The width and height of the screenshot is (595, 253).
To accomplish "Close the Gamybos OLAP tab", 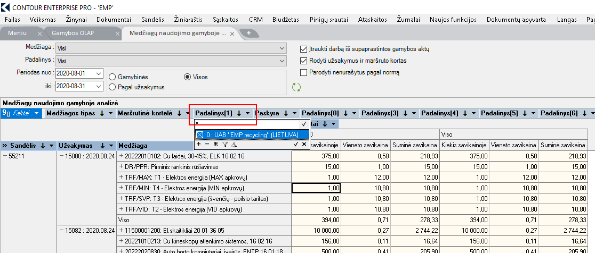I will point(118,33).
